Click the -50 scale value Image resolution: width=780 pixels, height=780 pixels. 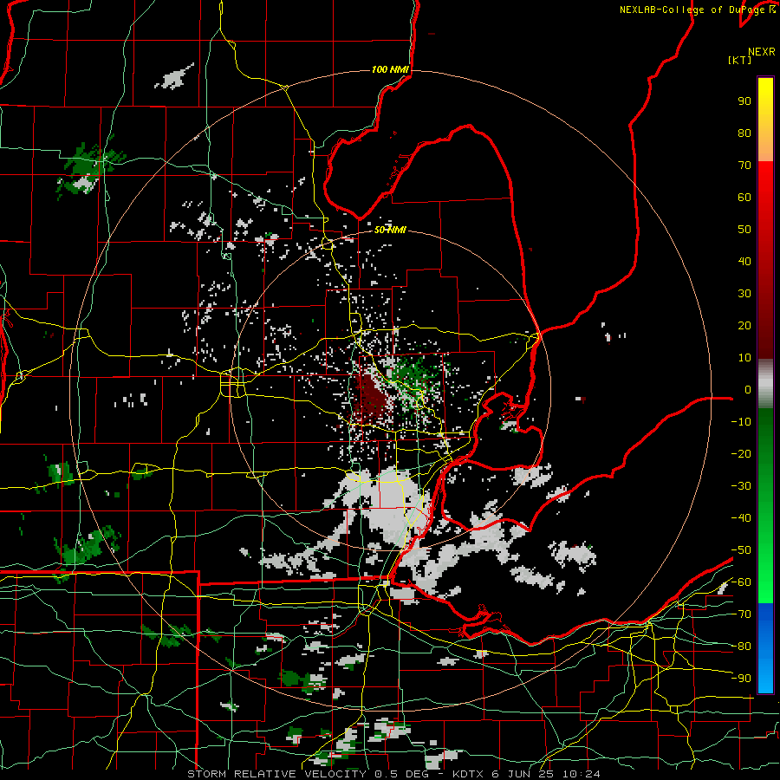[741, 549]
